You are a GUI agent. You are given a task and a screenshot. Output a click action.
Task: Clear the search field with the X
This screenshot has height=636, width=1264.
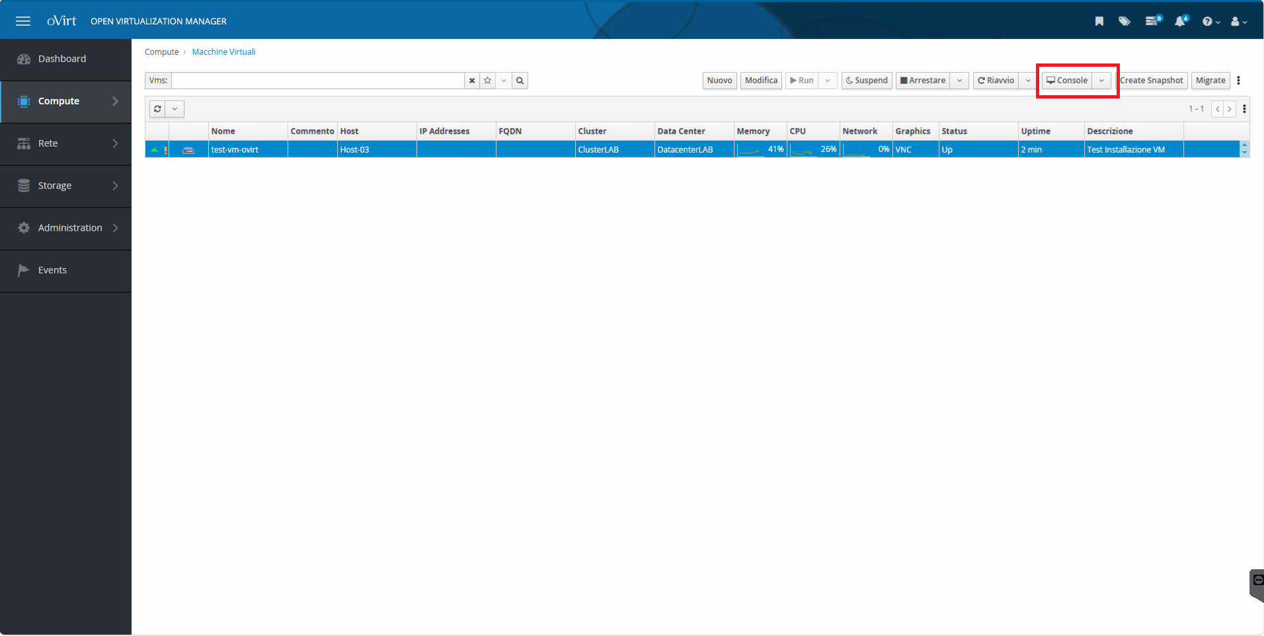[x=472, y=81]
